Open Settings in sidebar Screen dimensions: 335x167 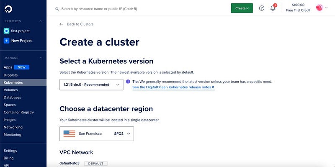coord(10,151)
